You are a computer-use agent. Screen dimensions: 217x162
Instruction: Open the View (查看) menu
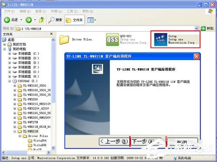pos(41,11)
